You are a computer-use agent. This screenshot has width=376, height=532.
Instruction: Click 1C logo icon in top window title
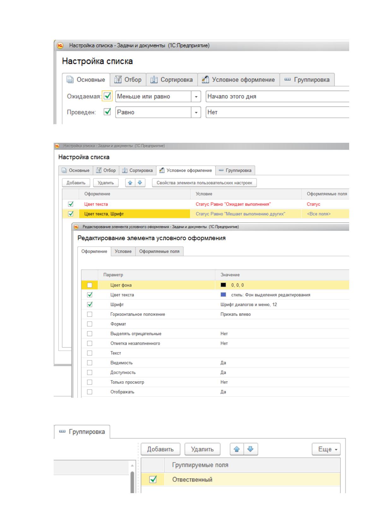(x=60, y=45)
